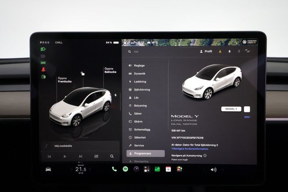Tap the passenger airbag status indicator
288x192 pixels.
[x=249, y=42]
